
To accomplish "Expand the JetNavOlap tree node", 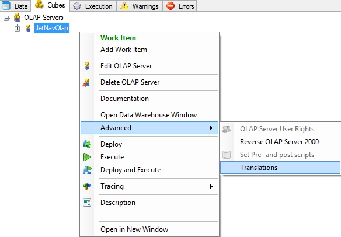I will tap(17, 29).
